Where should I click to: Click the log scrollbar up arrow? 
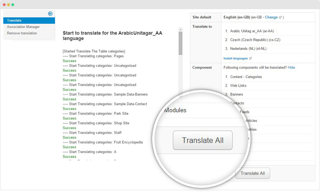(x=180, y=30)
